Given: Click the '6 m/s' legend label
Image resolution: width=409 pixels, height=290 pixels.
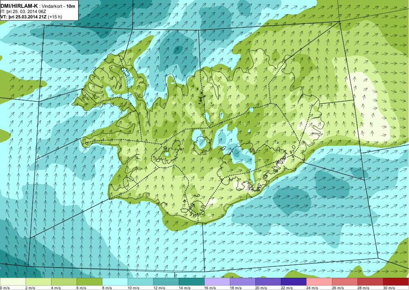Looking at the screenshot, I should coord(81,288).
